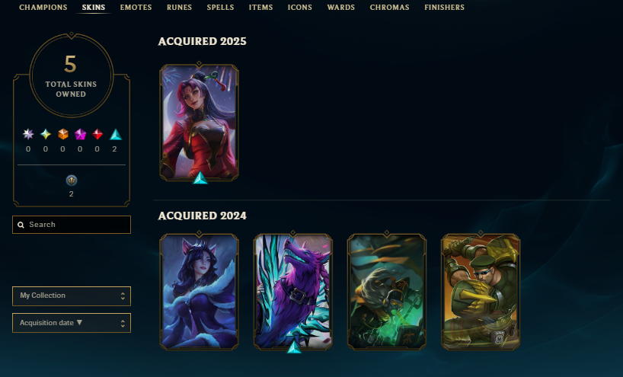Select the red-dress skin acquired in 2025
623x377 pixels.
tap(199, 123)
